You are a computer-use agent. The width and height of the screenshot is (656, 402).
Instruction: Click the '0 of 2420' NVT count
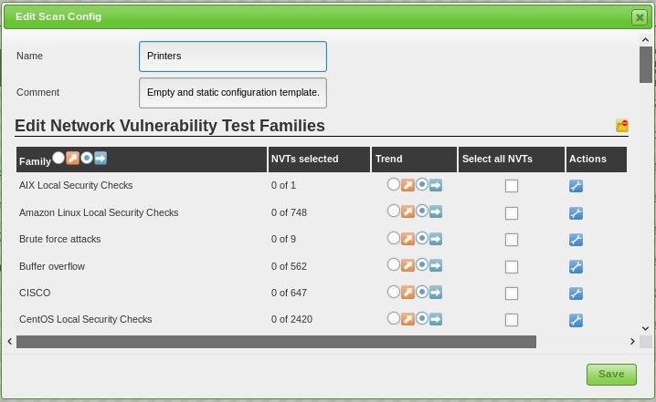pos(291,319)
